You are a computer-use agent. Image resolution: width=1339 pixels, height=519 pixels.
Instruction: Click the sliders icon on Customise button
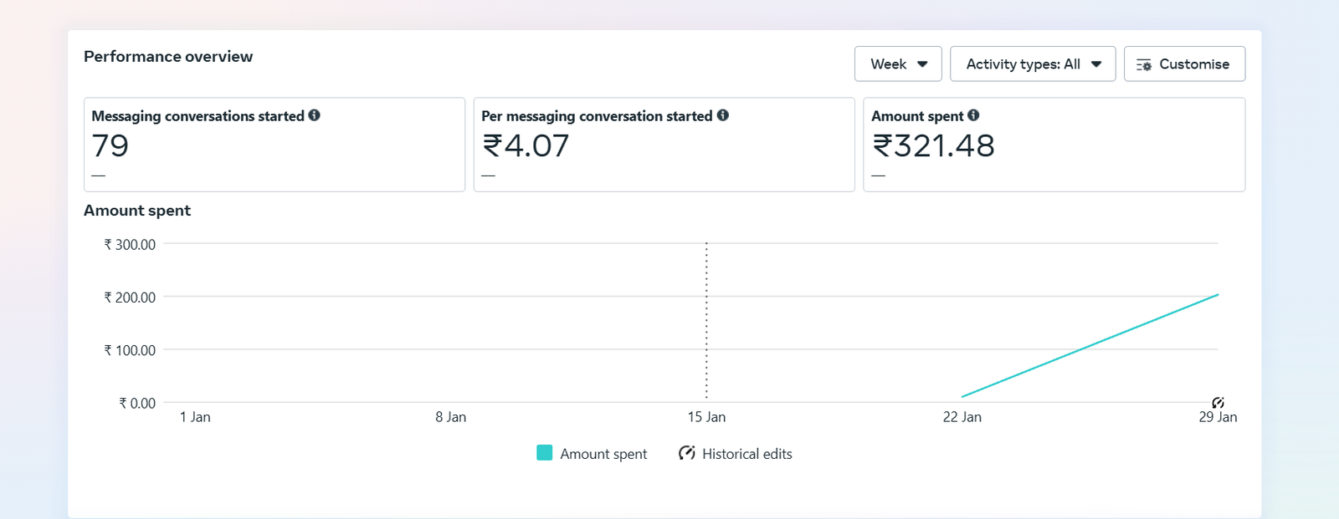point(1144,64)
